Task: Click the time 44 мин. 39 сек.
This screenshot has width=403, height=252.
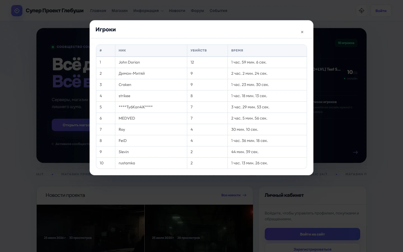Action: [245, 152]
